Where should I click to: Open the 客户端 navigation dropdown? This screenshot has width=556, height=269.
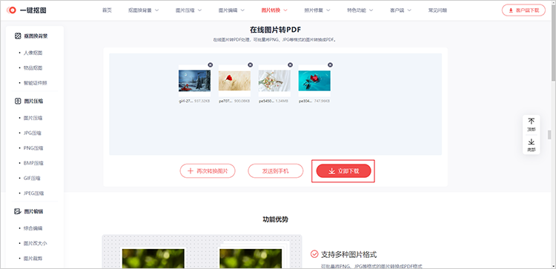pyautogui.click(x=400, y=10)
